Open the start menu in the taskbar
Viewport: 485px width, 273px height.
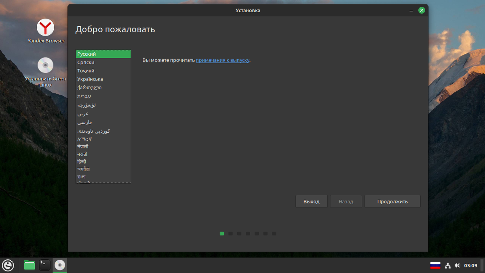pos(8,265)
